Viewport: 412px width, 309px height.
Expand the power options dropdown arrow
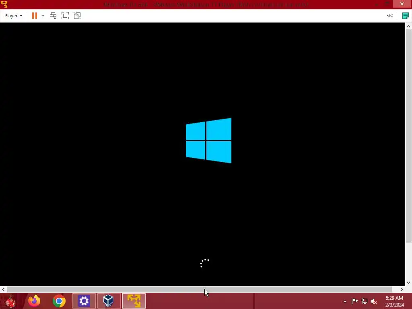click(43, 16)
